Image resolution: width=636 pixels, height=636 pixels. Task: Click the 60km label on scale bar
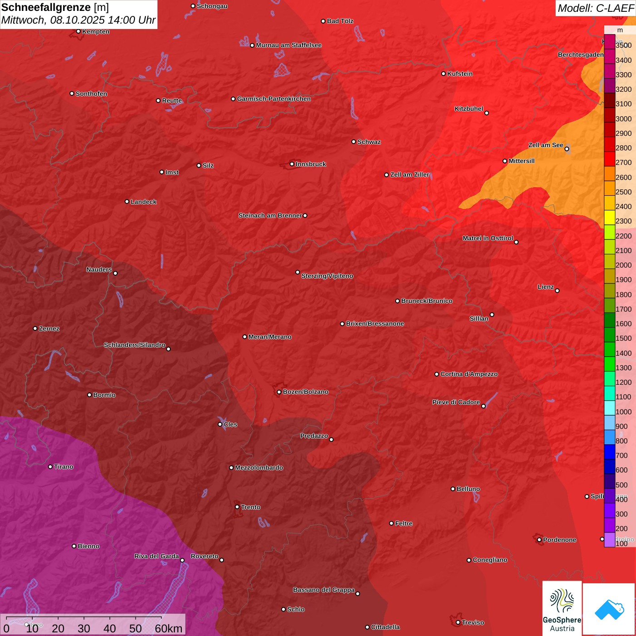[169, 629]
